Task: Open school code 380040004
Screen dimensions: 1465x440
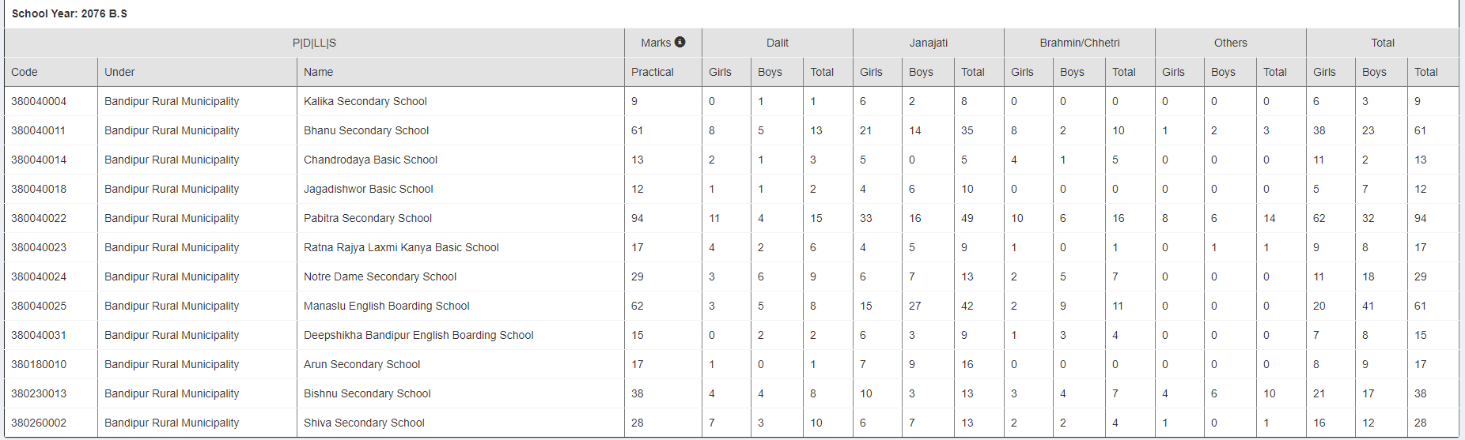Action: pyautogui.click(x=39, y=101)
